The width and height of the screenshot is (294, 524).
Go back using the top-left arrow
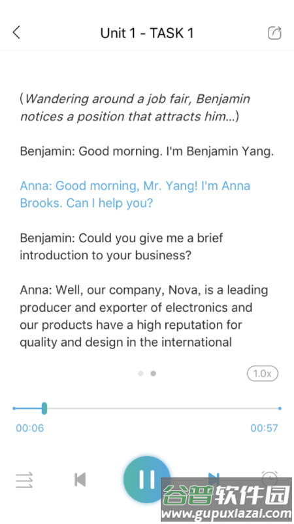pos(16,33)
